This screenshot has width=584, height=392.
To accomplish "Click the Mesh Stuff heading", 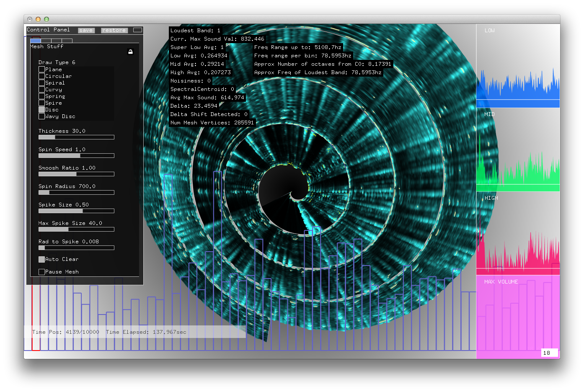I will click(x=47, y=46).
